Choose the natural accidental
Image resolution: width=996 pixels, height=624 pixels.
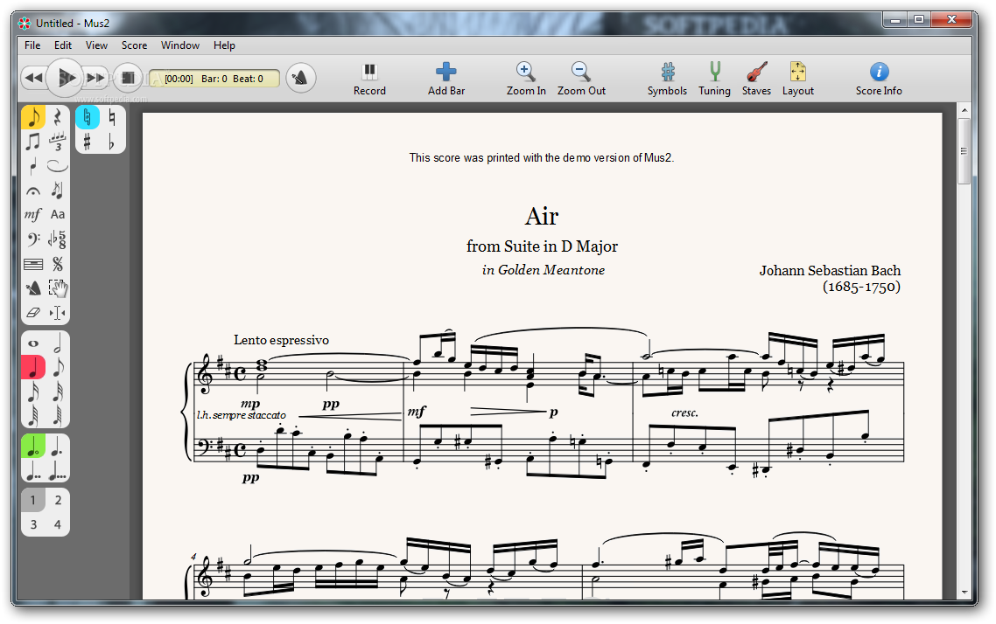click(112, 117)
